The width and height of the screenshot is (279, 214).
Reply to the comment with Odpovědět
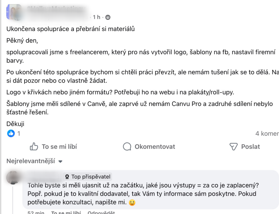coord(101,212)
